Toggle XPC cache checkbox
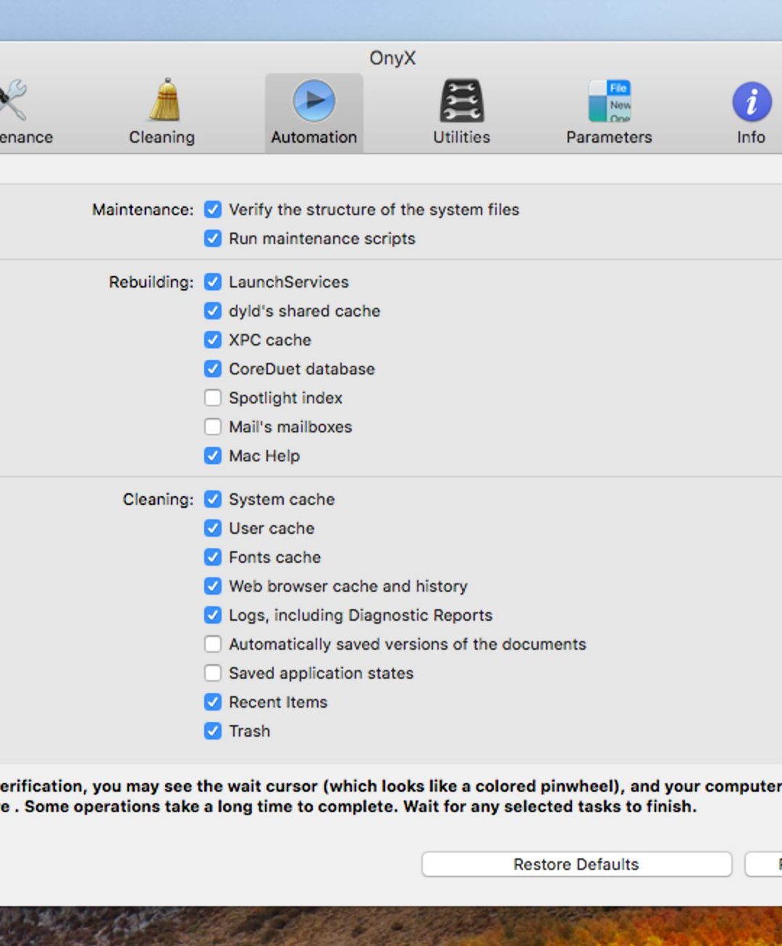782x946 pixels. pos(212,340)
